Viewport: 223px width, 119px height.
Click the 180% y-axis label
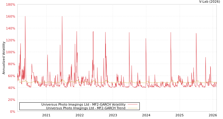10,4
